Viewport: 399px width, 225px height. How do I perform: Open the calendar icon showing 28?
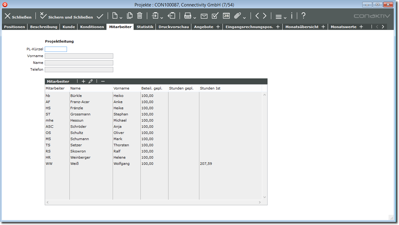(x=226, y=16)
